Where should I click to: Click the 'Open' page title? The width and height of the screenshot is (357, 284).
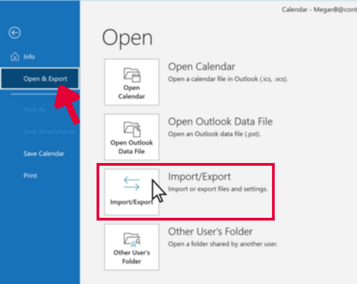point(127,38)
